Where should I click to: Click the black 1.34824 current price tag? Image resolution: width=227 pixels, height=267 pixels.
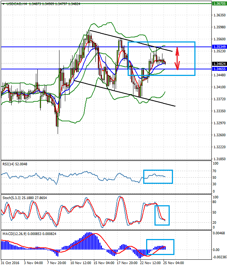click(x=219, y=64)
